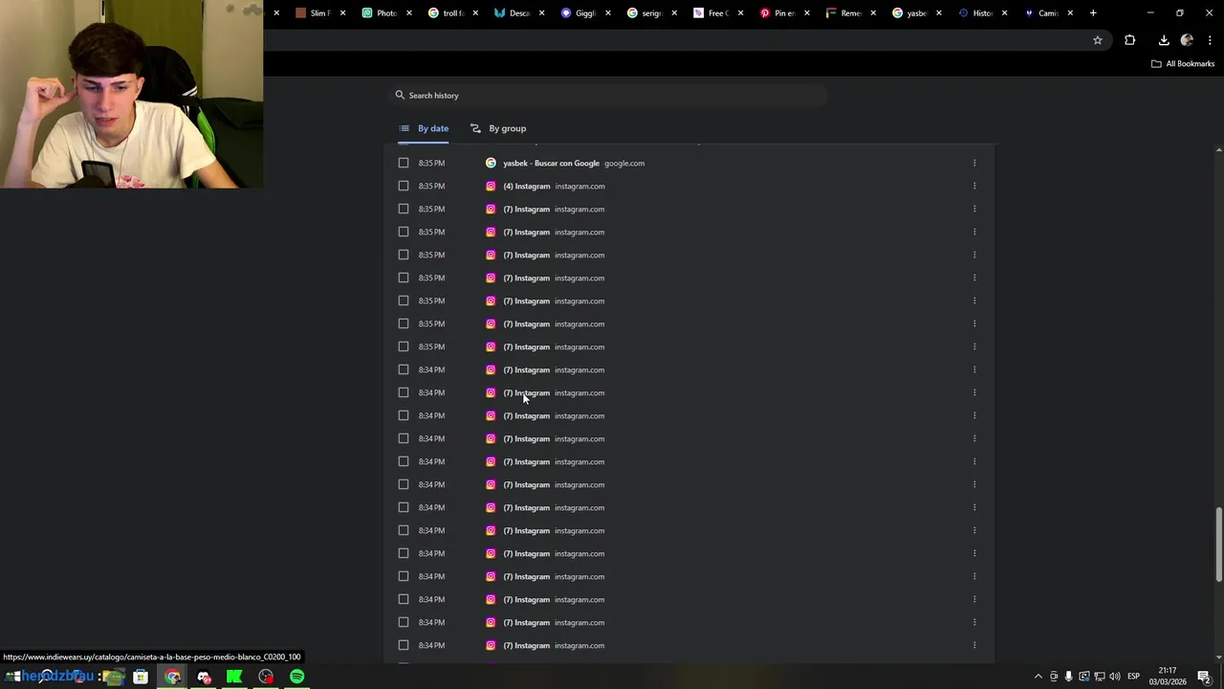Open Chrome downloads icon
This screenshot has width=1224, height=689.
(1164, 40)
